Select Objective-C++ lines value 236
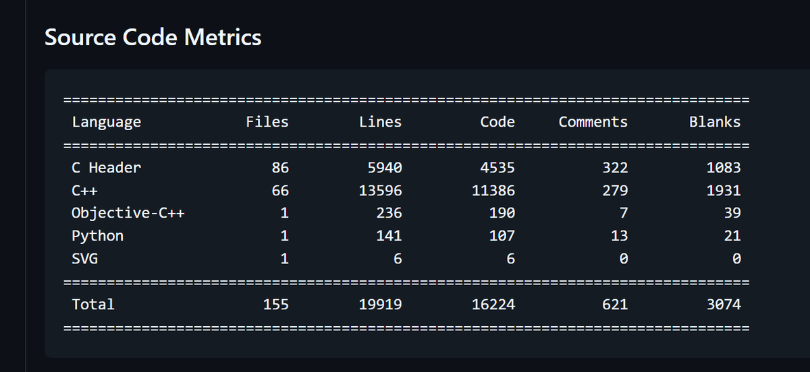Viewport: 810px width, 372px height. pos(389,214)
